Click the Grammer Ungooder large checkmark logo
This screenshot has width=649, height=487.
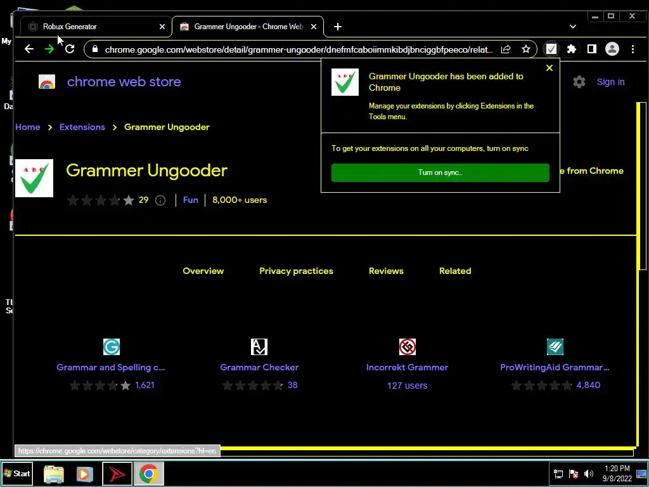click(34, 178)
